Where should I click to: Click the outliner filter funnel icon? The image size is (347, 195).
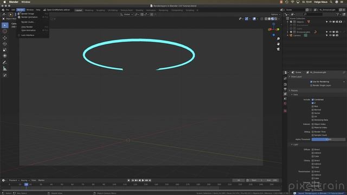[x=338, y=14]
